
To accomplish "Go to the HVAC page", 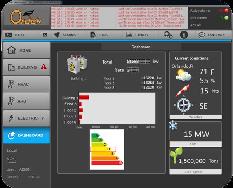I will point(26,84).
